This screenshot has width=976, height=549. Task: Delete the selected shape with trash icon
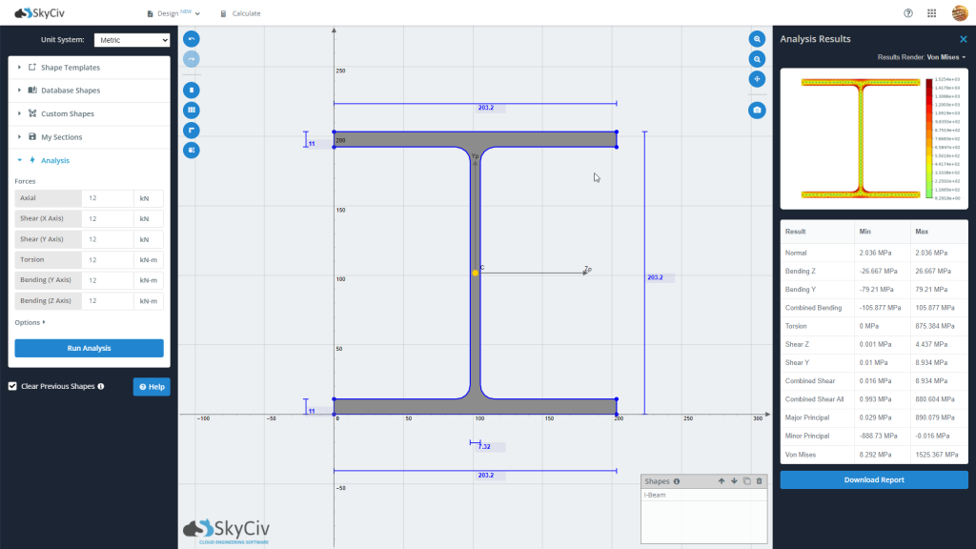(759, 481)
